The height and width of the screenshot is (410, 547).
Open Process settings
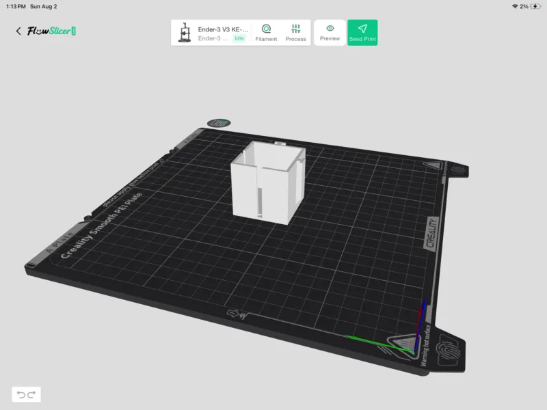point(295,33)
